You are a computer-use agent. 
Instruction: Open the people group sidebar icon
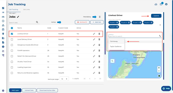(x=3, y=17)
